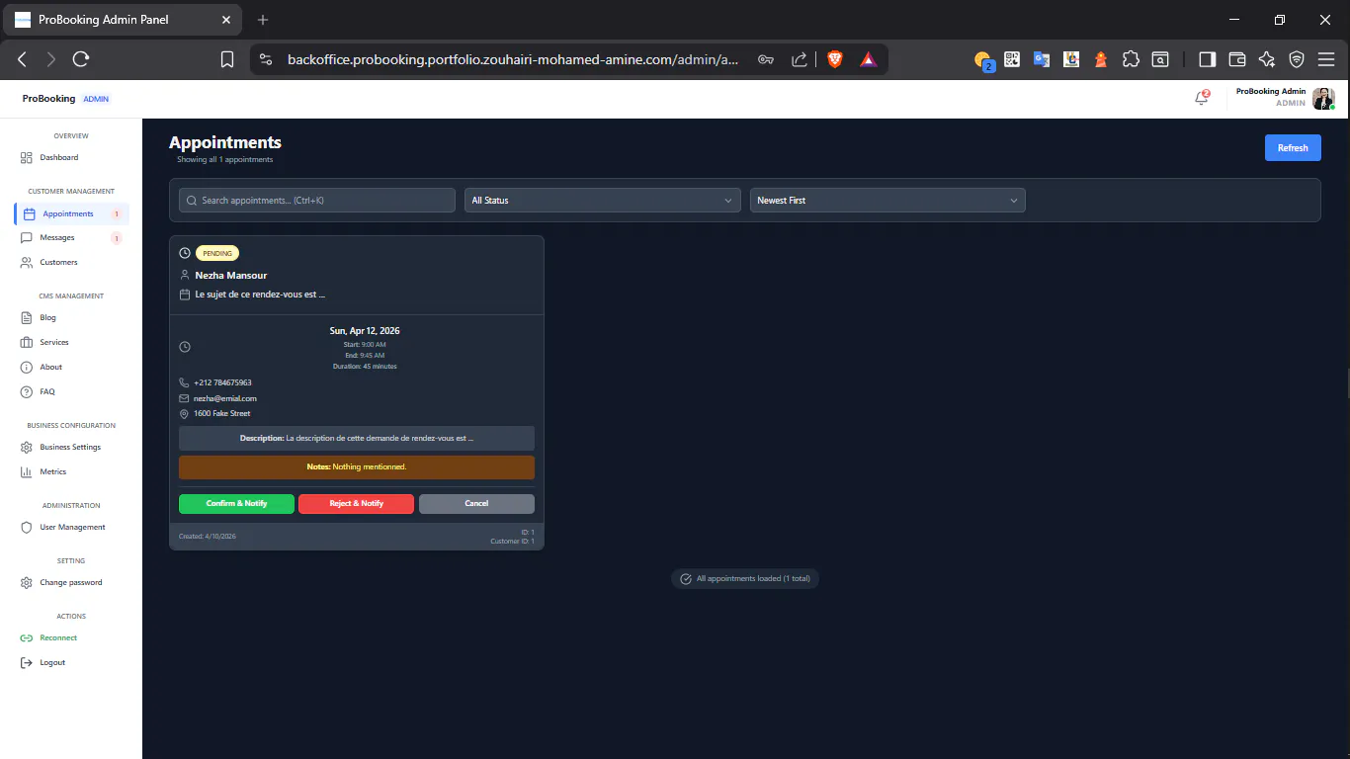Image resolution: width=1350 pixels, height=759 pixels.
Task: Click the email nezha@email.com
Action: pyautogui.click(x=225, y=398)
